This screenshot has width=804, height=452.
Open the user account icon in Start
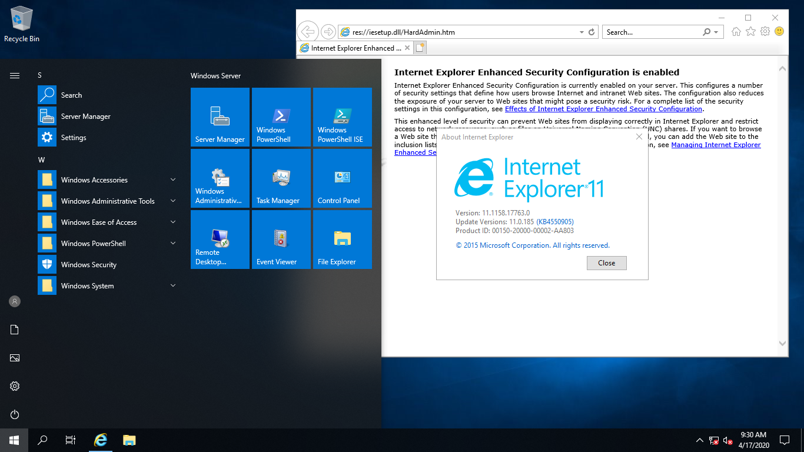tap(15, 301)
